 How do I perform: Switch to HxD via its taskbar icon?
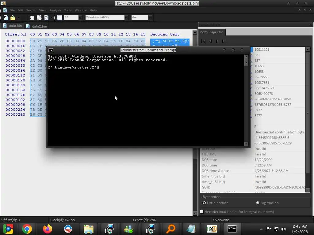(x=212, y=229)
